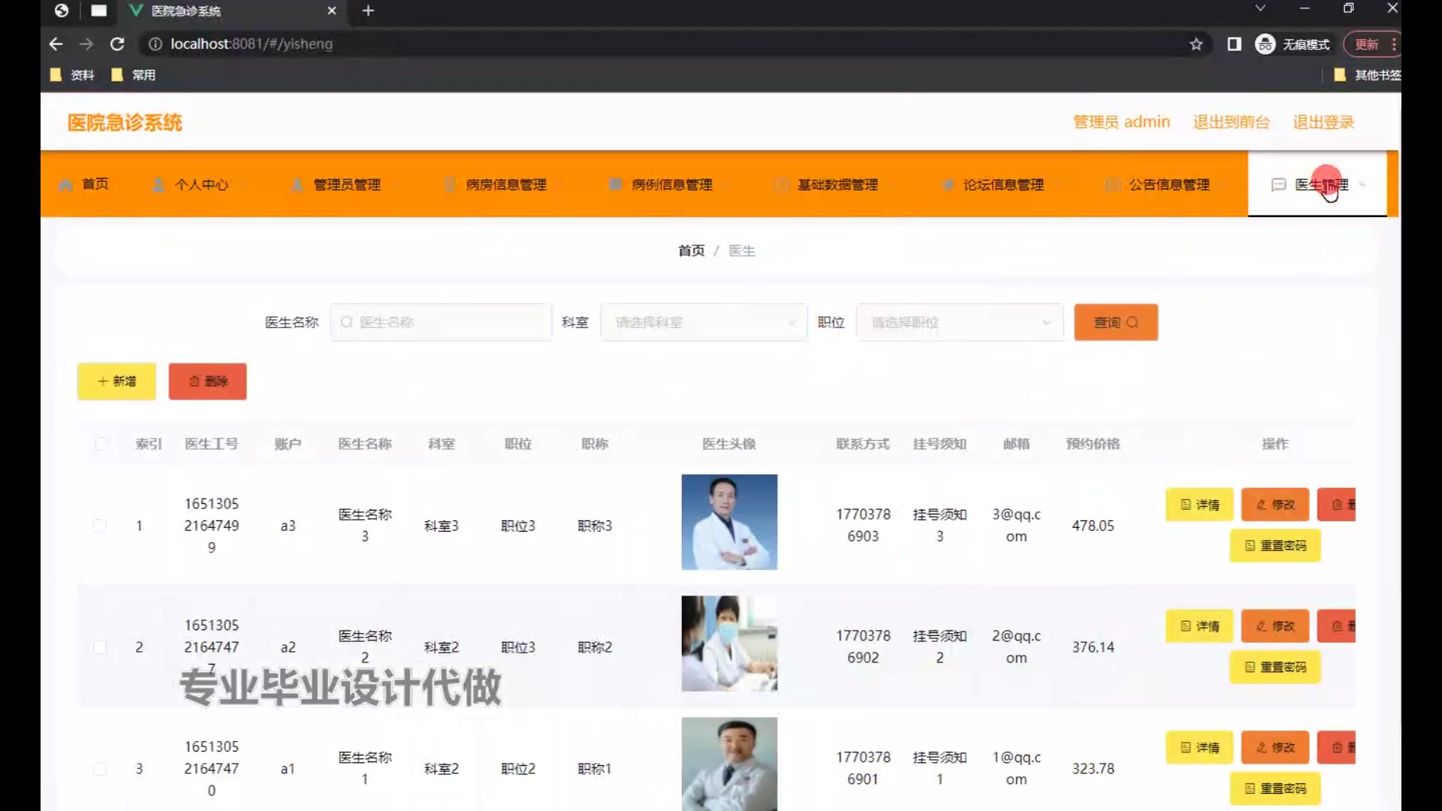1442x811 pixels.
Task: Expand the 基础数据管理 menu
Action: [x=837, y=185]
